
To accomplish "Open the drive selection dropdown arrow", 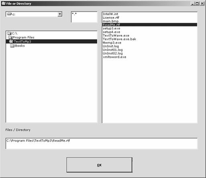I will pyautogui.click(x=60, y=14).
